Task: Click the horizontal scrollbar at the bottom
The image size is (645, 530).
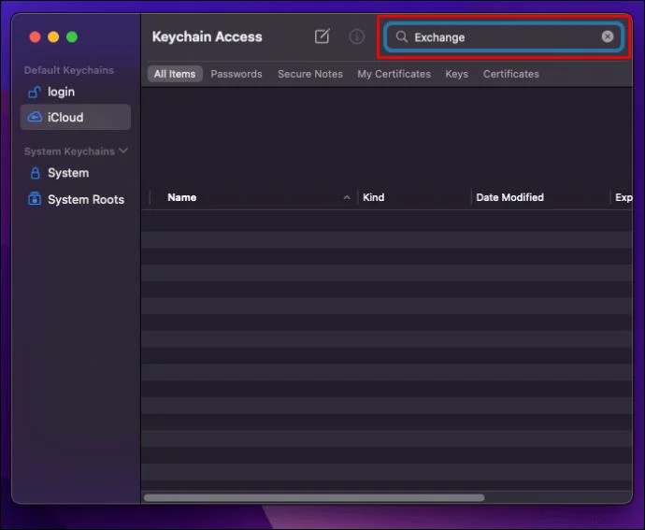Action: (x=314, y=497)
